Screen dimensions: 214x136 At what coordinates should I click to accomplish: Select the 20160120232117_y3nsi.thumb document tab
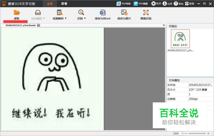(x=20, y=25)
